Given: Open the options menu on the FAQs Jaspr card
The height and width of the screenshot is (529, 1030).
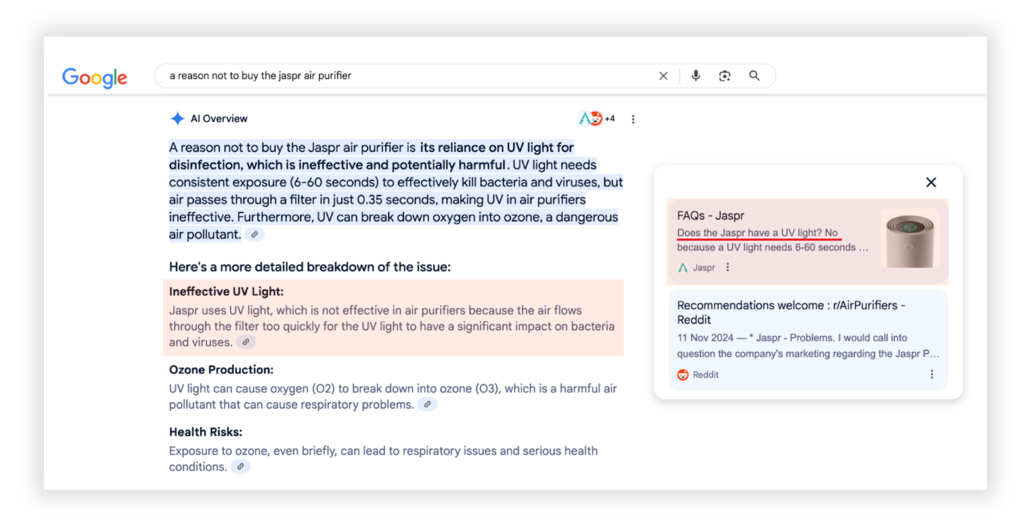Looking at the screenshot, I should (728, 267).
